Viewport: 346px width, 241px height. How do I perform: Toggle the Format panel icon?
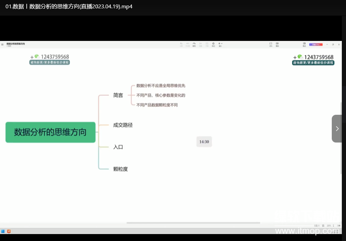[x=304, y=44]
